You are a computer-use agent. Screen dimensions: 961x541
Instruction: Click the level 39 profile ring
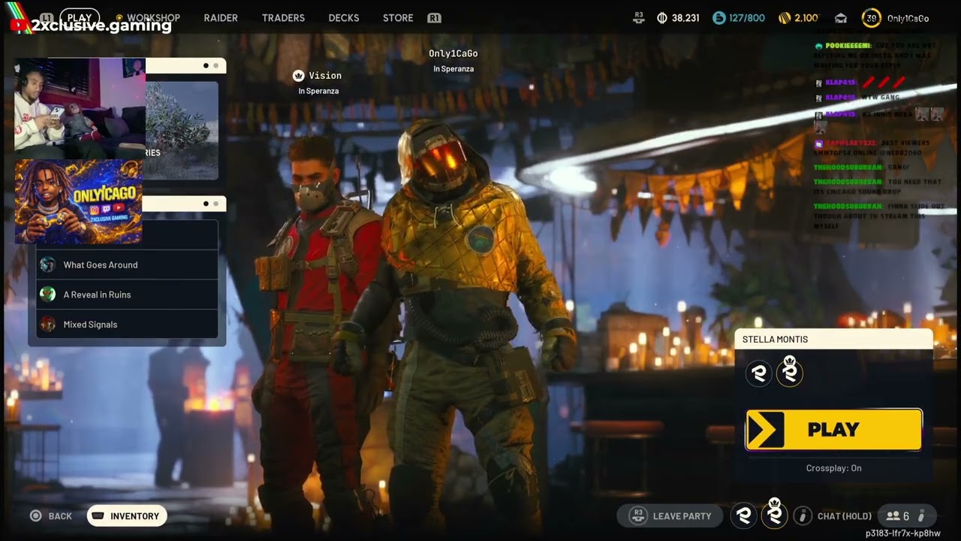coord(871,18)
